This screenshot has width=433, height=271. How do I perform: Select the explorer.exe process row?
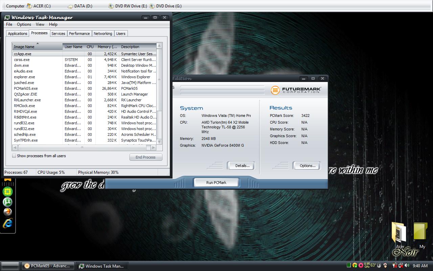tap(85, 77)
